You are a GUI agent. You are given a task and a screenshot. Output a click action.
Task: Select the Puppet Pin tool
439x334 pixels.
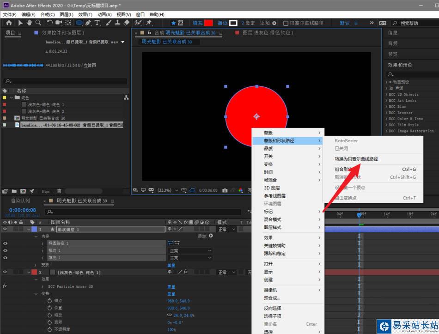coord(149,23)
